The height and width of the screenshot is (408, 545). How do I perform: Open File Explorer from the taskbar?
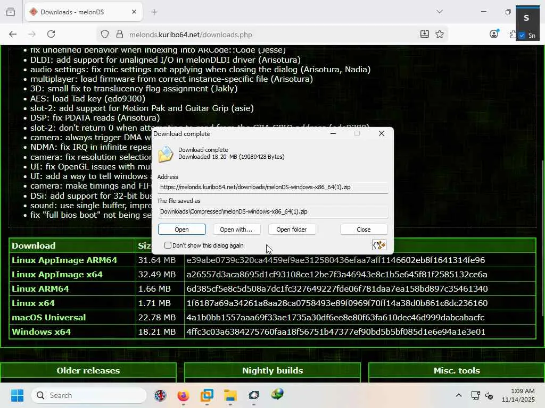point(230,395)
